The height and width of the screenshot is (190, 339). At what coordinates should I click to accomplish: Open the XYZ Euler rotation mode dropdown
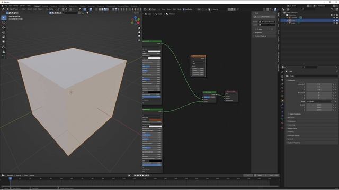[319, 101]
